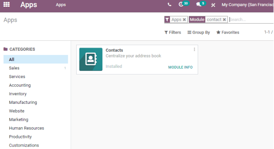The height and width of the screenshot is (149, 274).
Task: Select the Website category
Action: (x=36, y=111)
